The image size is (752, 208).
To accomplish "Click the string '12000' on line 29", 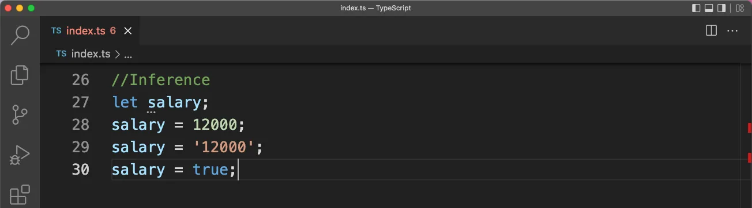I will click(x=224, y=147).
